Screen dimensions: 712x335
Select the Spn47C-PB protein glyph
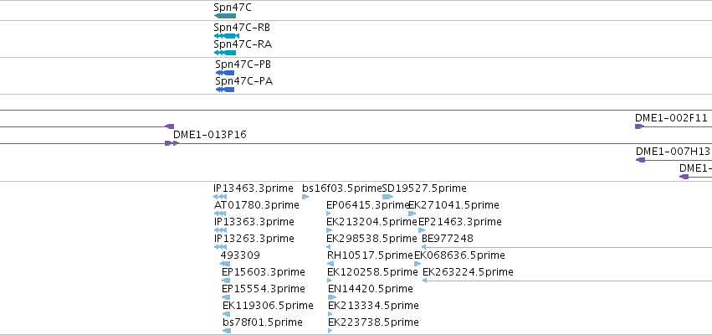coord(225,73)
